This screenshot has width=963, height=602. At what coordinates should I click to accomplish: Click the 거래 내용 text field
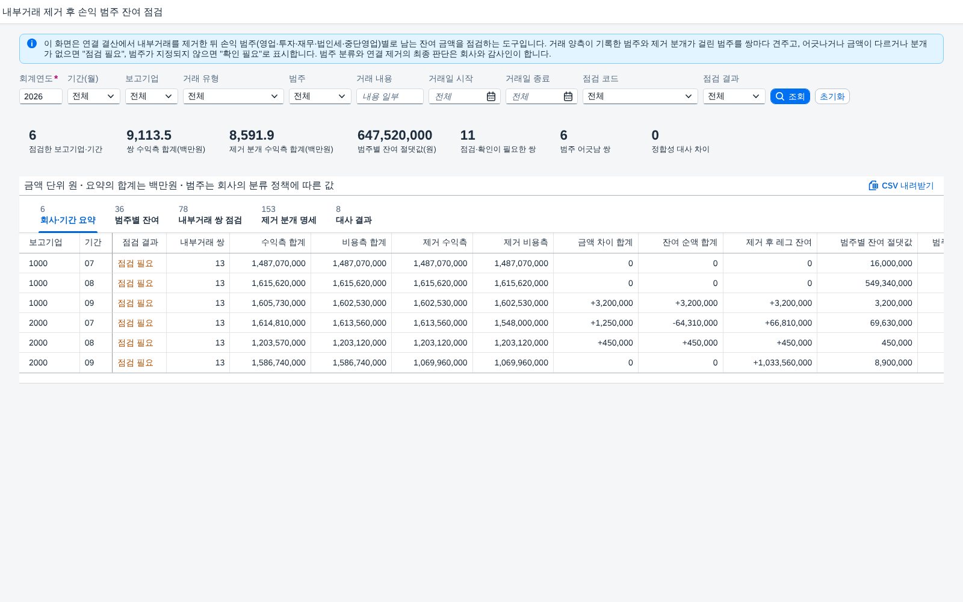tap(390, 96)
